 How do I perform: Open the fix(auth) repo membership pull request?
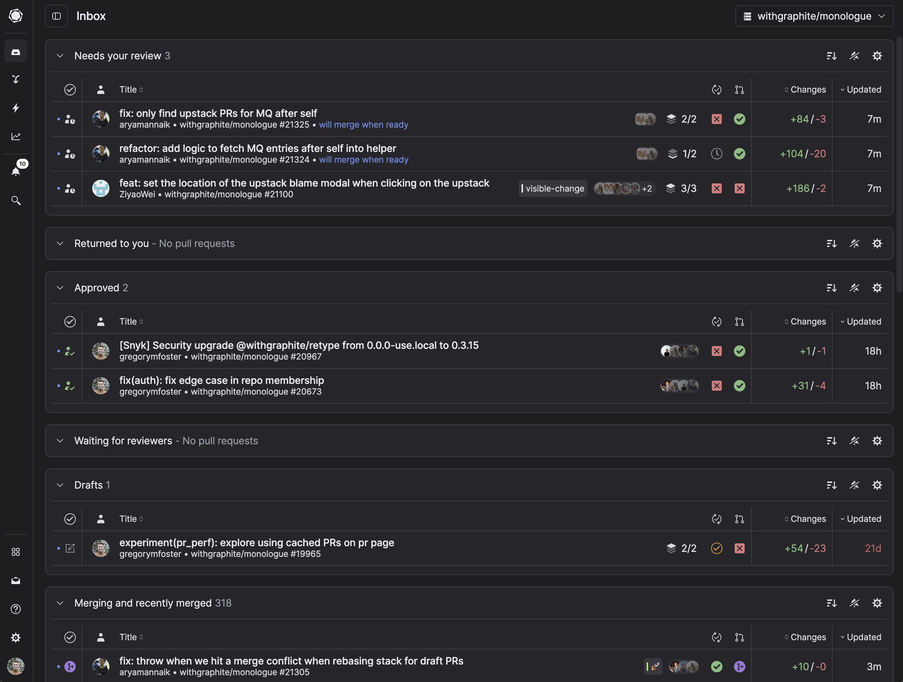click(x=221, y=380)
